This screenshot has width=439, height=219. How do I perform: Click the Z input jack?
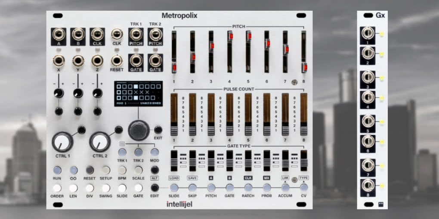coord(97,61)
